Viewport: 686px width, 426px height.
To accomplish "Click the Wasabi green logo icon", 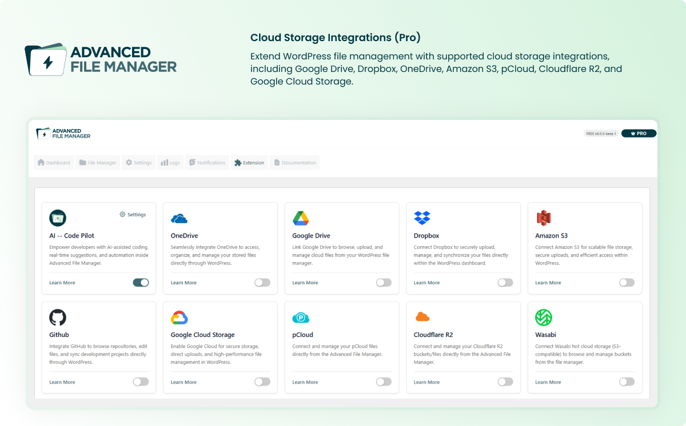I will coord(544,318).
